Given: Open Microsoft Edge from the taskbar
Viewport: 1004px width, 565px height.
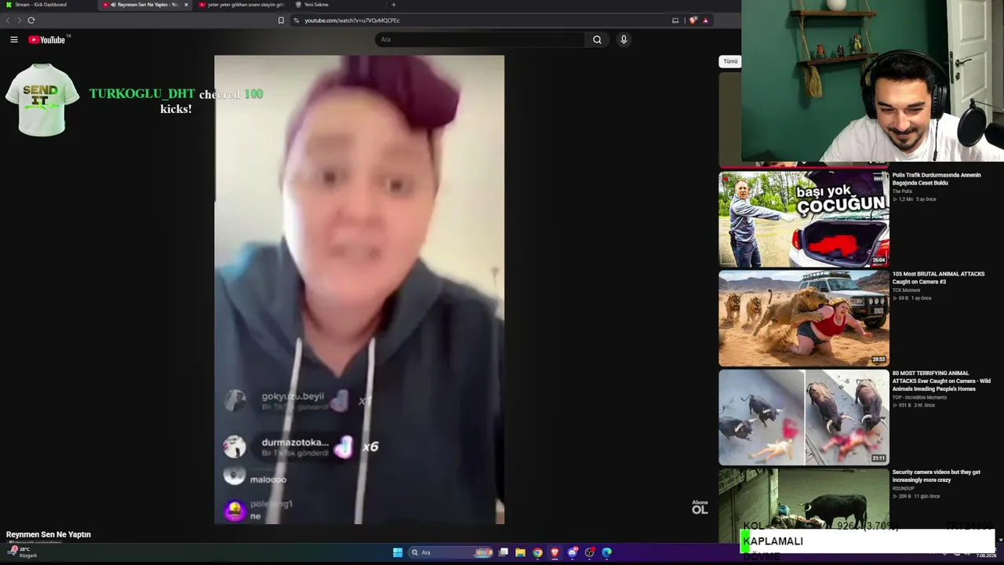Looking at the screenshot, I should pos(607,552).
